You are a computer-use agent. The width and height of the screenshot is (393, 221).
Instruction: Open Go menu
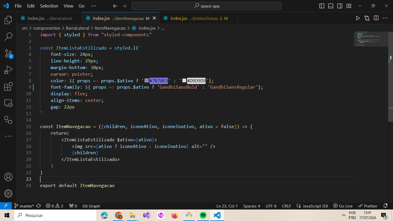click(82, 6)
